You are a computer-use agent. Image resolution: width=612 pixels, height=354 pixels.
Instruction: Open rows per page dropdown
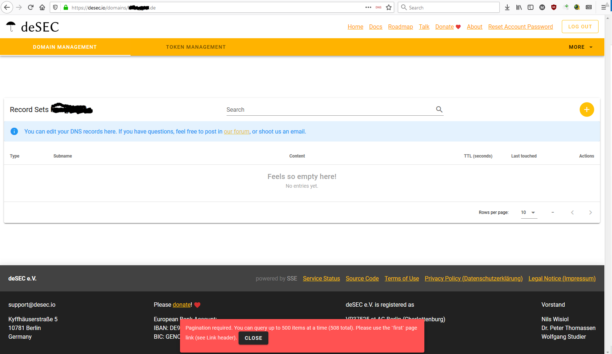click(x=529, y=212)
